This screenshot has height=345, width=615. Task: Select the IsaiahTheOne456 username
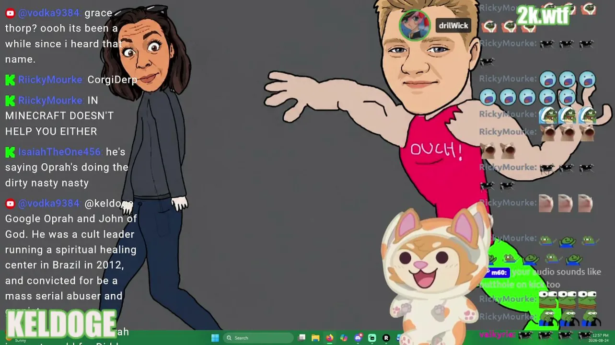tap(59, 152)
